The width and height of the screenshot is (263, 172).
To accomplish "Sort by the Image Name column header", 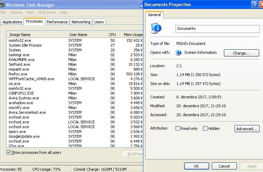I will (x=20, y=35).
